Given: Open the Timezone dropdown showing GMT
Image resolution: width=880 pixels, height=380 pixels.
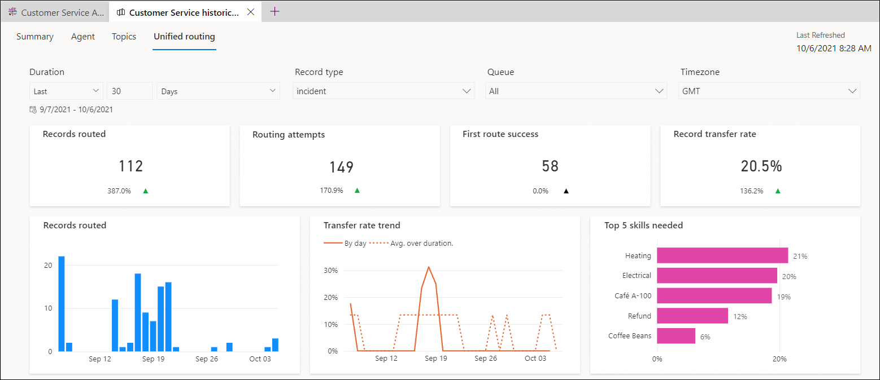Looking at the screenshot, I should [768, 91].
